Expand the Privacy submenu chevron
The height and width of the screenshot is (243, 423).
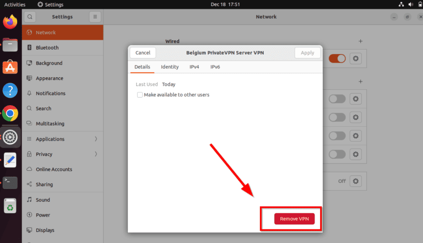[96, 154]
